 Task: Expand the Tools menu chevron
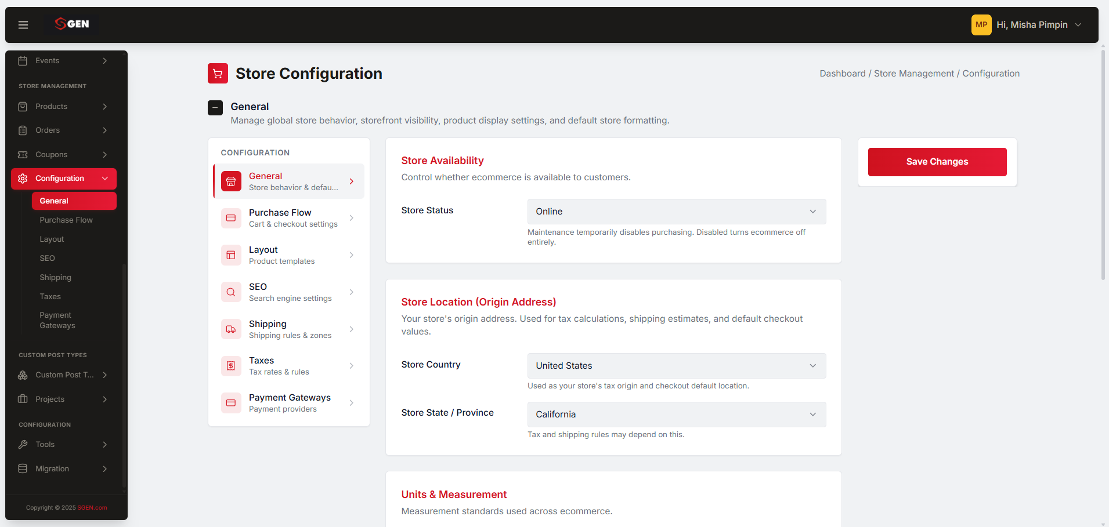[x=105, y=445]
